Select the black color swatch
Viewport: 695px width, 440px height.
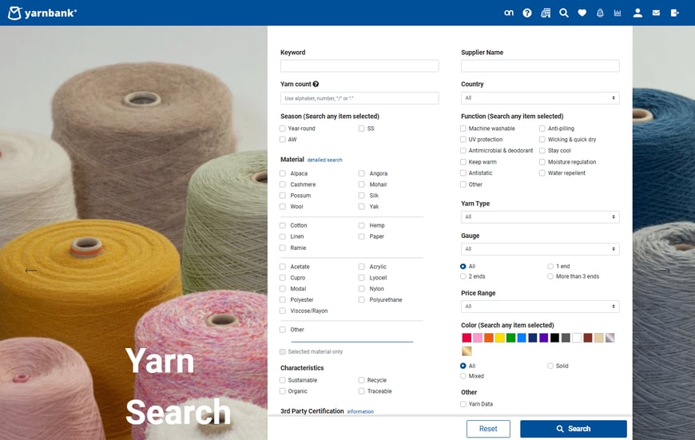(x=555, y=338)
